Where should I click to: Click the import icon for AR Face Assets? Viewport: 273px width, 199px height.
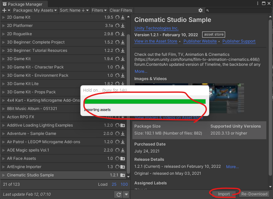pos(123,158)
